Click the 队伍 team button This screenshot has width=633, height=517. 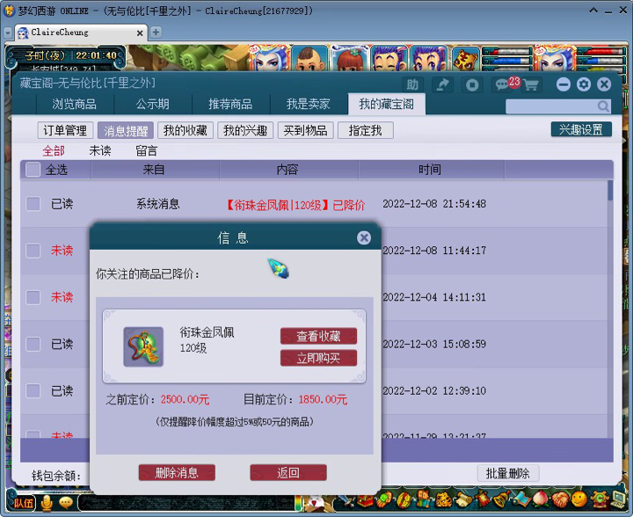(x=23, y=503)
